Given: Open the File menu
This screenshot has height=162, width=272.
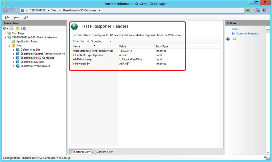Looking at the screenshot, I should click(7, 17).
